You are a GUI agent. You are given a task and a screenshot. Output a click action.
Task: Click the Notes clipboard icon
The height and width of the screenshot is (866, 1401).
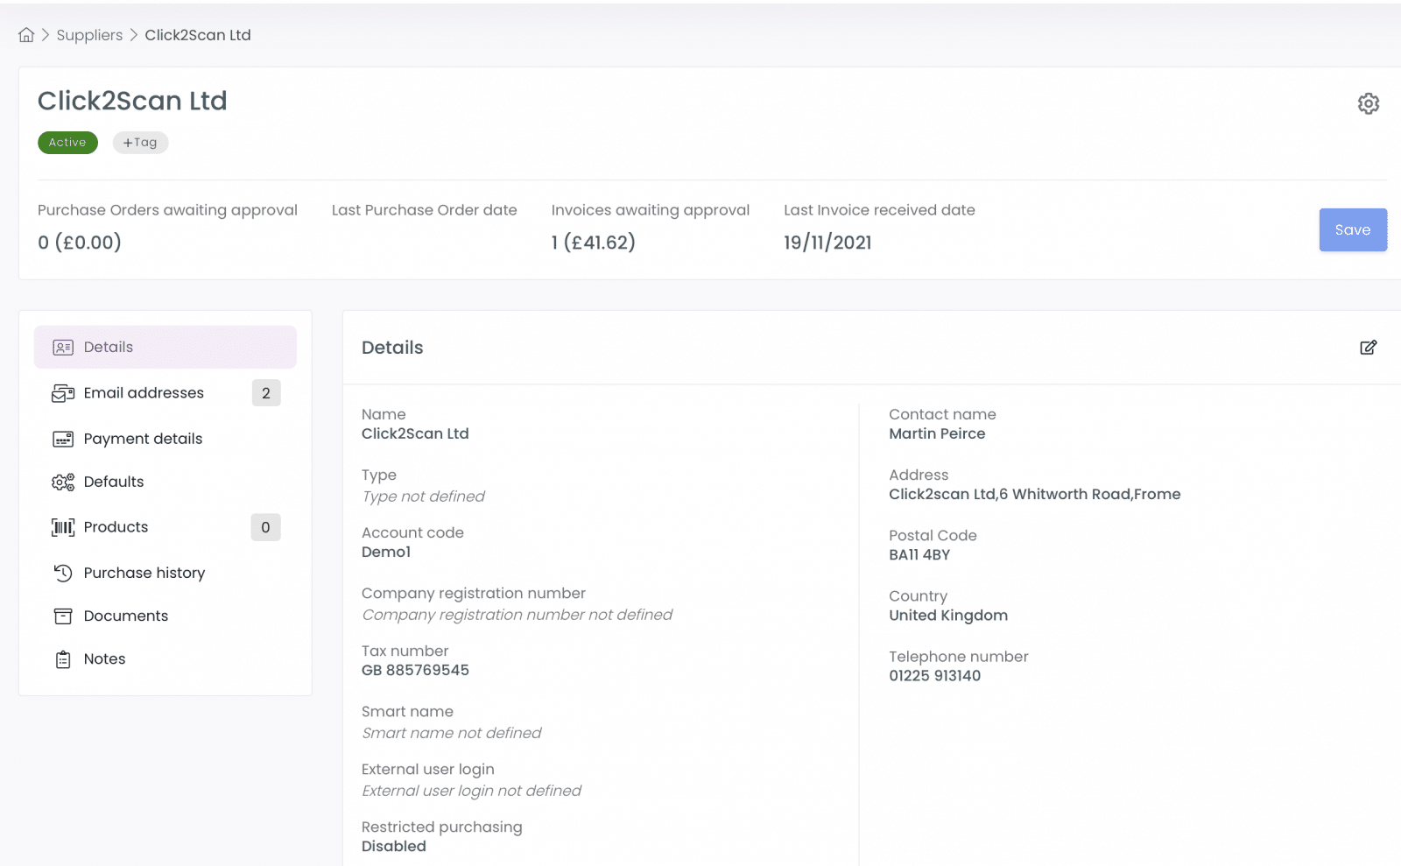click(63, 659)
